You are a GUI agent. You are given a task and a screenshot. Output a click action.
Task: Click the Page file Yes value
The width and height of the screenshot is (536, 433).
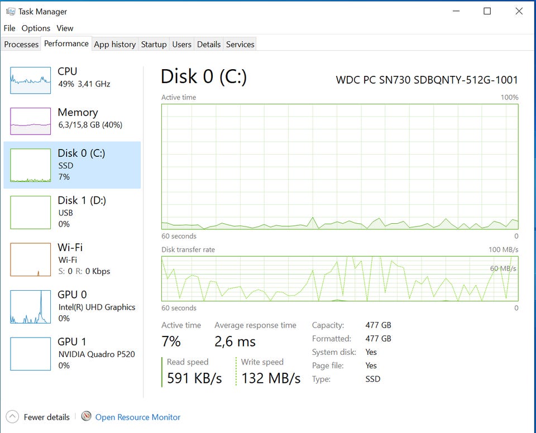[371, 365]
